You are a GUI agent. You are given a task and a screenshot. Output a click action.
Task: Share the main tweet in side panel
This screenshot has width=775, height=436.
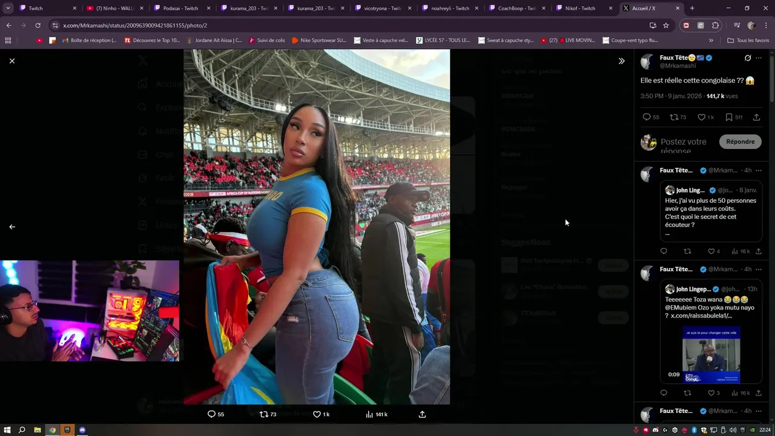coord(756,117)
